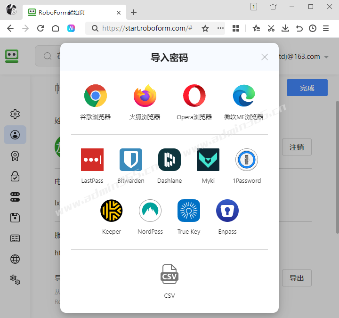339x318 pixels.
Task: Open the browser main menu
Action: (326, 28)
